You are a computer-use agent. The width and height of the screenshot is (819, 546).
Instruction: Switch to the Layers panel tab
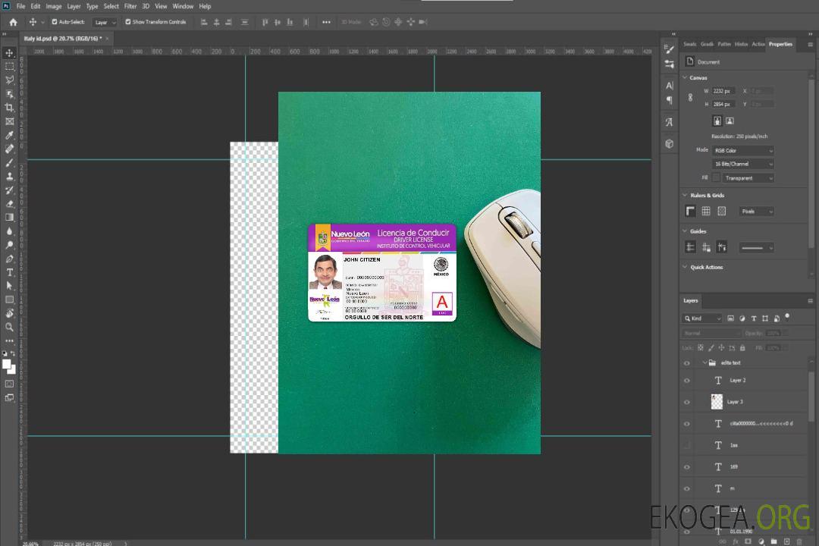coord(691,300)
